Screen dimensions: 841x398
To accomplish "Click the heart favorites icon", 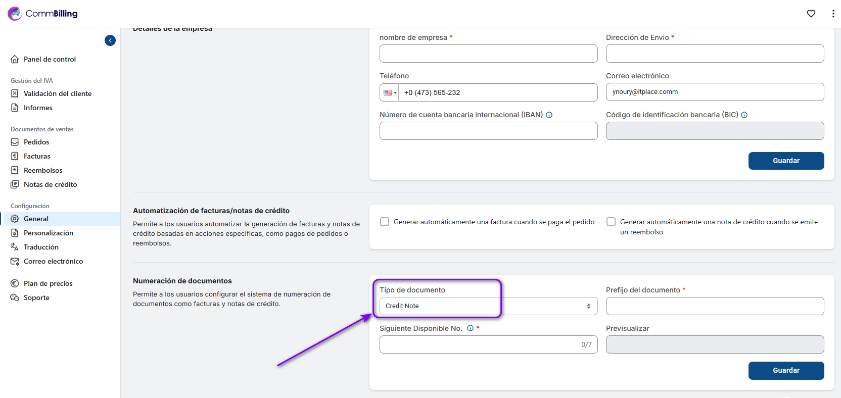I will [x=811, y=14].
